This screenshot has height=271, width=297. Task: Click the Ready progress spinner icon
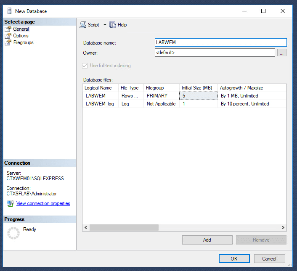coord(13,233)
